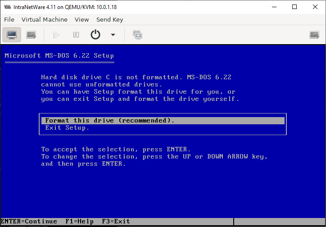The image size is (326, 227).
Task: Pause the virtual machine
Action: pos(76,35)
